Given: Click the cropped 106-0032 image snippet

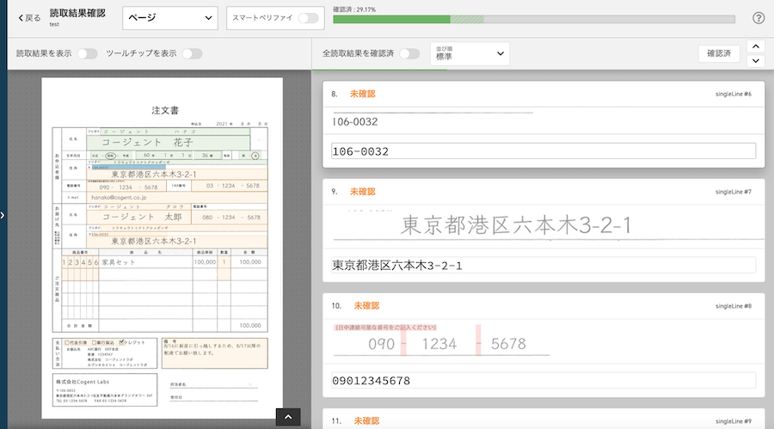Looking at the screenshot, I should (433, 120).
